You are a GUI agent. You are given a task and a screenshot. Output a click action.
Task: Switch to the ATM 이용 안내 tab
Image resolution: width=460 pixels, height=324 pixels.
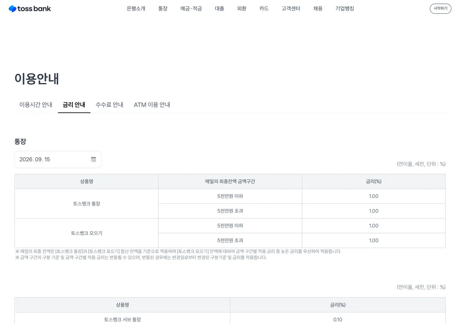[x=152, y=104]
